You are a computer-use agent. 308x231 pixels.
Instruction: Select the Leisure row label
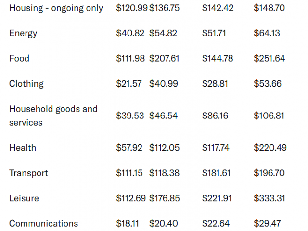pos(24,198)
